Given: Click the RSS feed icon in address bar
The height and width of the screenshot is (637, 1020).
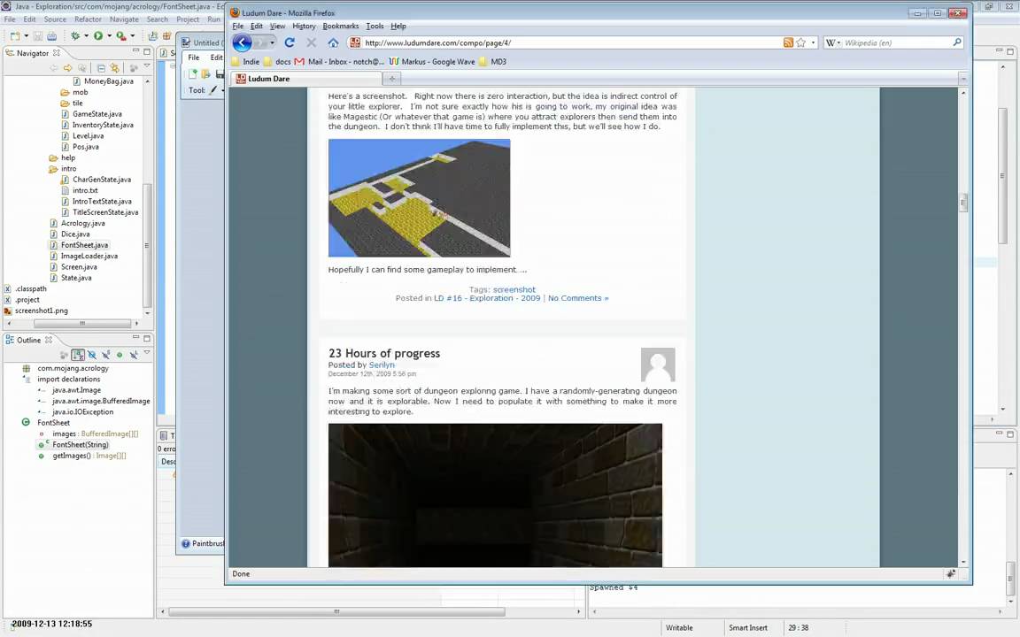Looking at the screenshot, I should (x=788, y=42).
